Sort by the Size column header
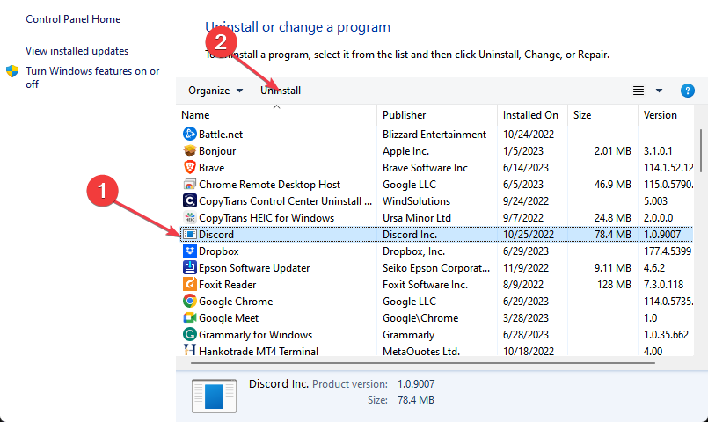Screen dimensions: 708x422 [582, 115]
